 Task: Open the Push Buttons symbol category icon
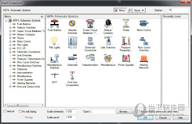click(x=54, y=24)
